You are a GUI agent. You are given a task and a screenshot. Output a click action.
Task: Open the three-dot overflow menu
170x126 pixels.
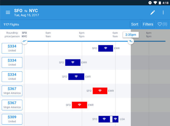tap(163, 12)
